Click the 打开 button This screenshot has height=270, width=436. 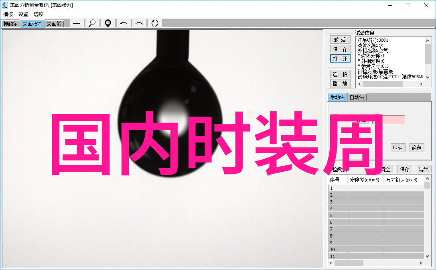[340, 59]
